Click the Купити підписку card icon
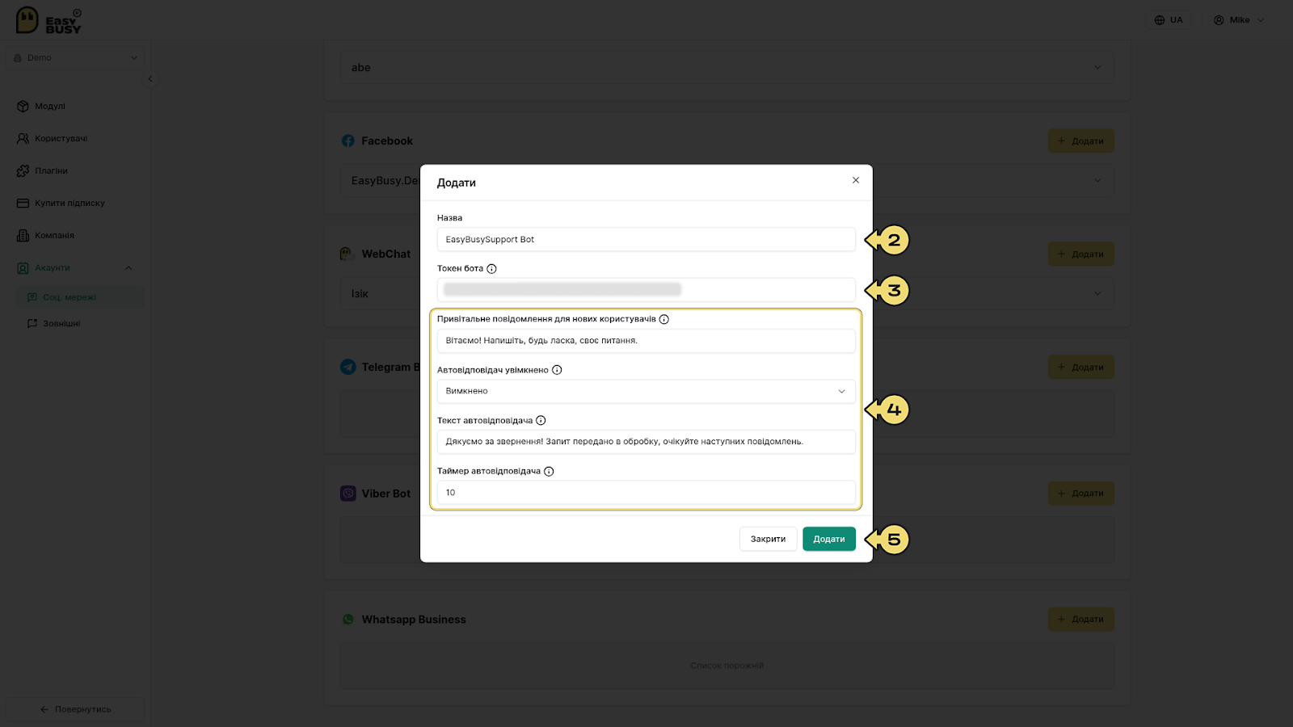 click(x=23, y=203)
